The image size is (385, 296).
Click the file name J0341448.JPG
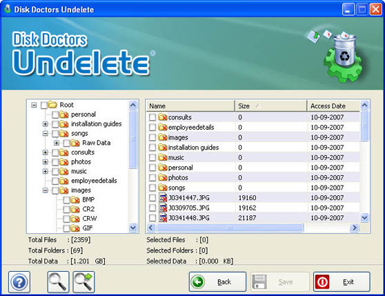[189, 218]
